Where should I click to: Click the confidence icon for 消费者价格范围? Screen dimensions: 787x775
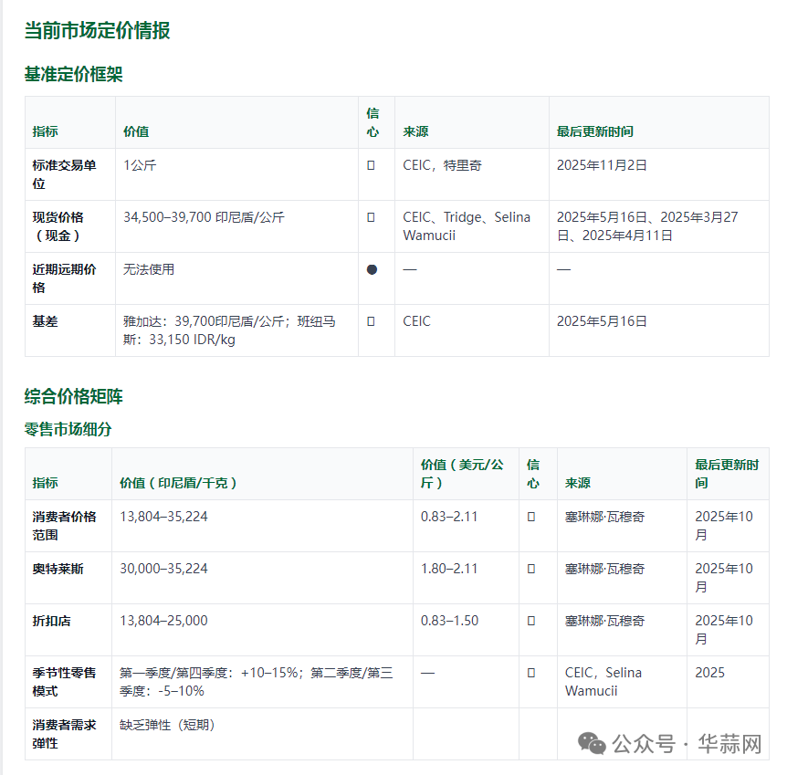pyautogui.click(x=532, y=516)
